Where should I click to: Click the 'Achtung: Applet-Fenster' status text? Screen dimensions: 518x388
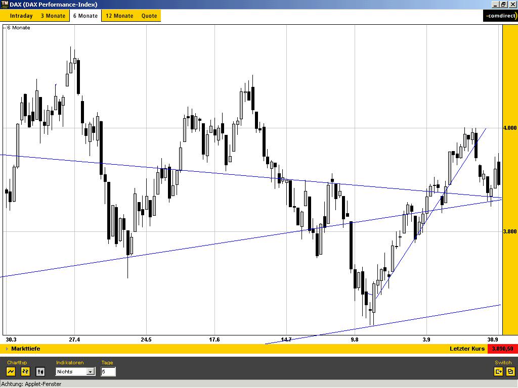click(31, 384)
